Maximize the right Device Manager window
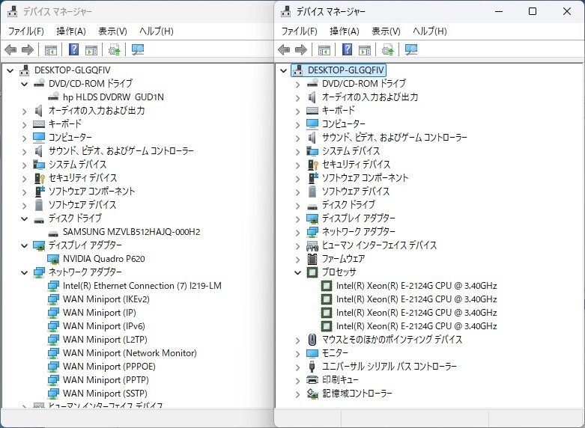 coord(533,11)
